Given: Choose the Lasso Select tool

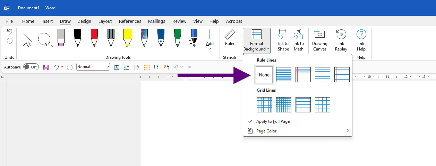Looking at the screenshot, I should click(x=45, y=40).
